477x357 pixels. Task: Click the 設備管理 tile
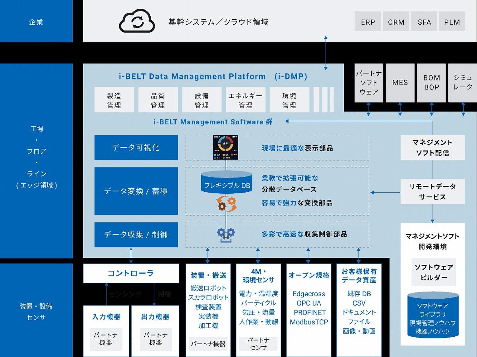pos(202,100)
